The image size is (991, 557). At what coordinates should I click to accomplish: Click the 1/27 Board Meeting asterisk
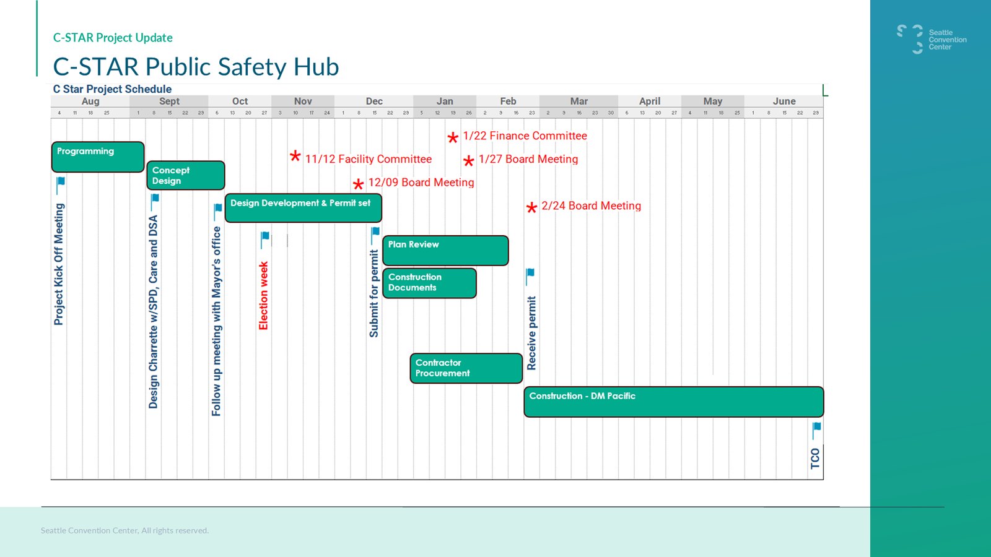[x=469, y=161]
